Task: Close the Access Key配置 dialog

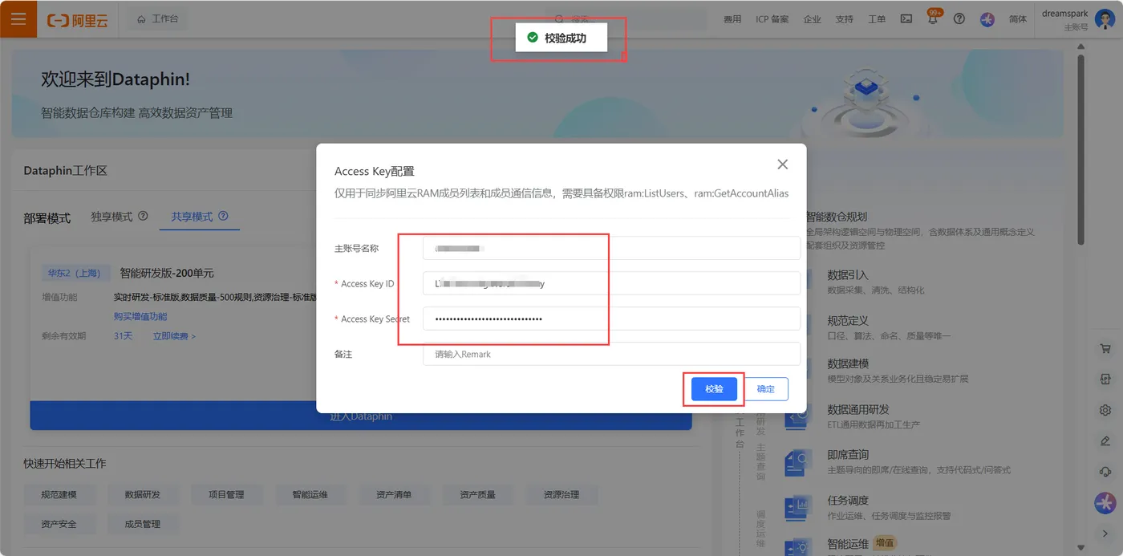Action: [x=783, y=164]
